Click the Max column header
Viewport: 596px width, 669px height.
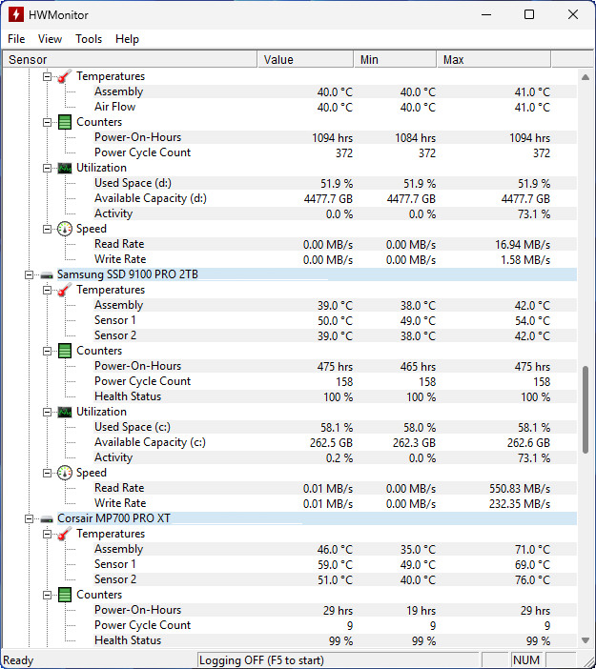pos(494,60)
